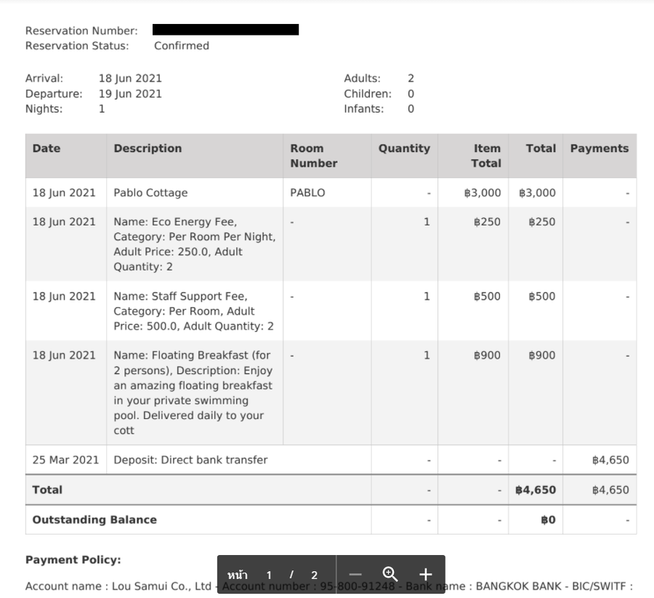Click the ฿4,650 payments amount in Total row
Screen dimensions: 654x598
pyautogui.click(x=610, y=490)
